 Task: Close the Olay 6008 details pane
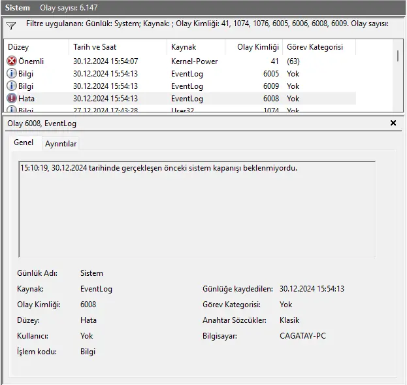[393, 123]
